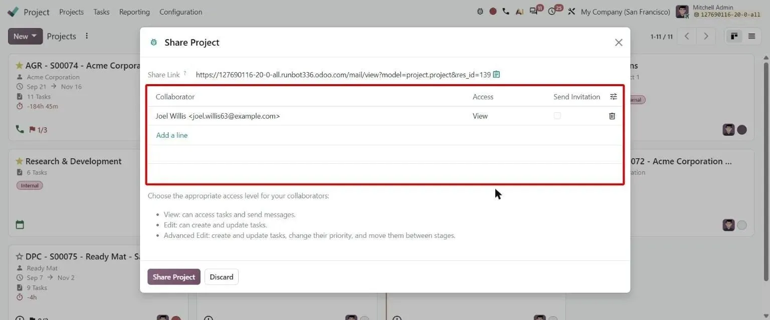Click the Project app name in the navbar
This screenshot has width=770, height=320.
coord(37,12)
